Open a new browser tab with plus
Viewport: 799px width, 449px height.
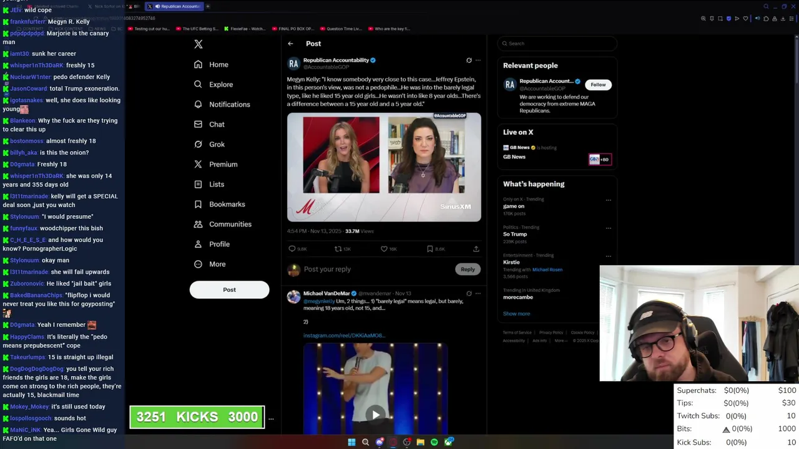click(x=208, y=6)
